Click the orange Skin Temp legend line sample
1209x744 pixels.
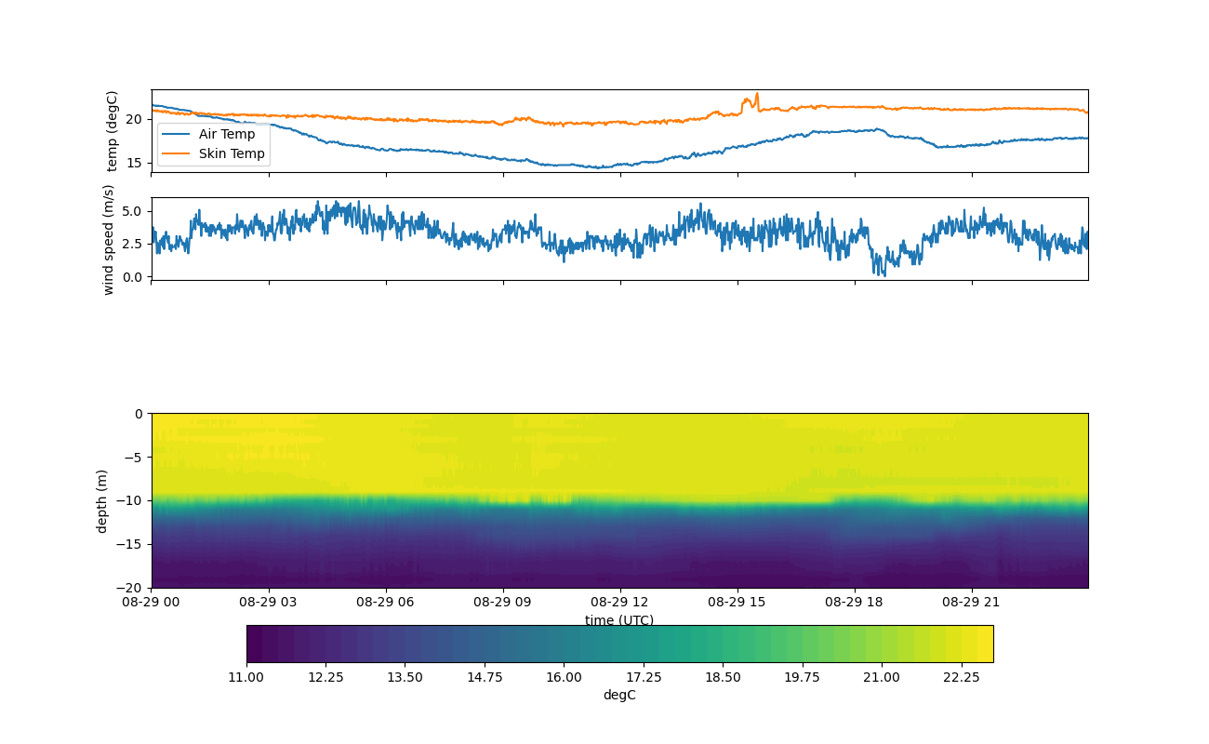pos(175,153)
